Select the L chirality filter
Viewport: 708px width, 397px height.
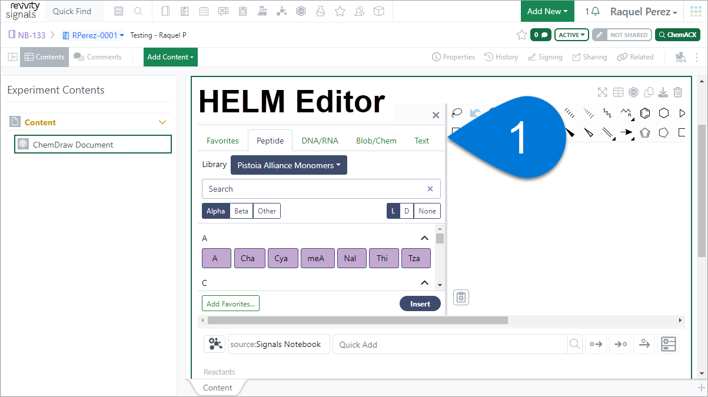[393, 211]
